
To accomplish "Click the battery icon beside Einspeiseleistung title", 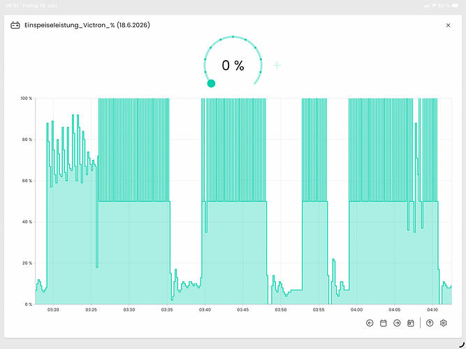I will pos(15,25).
